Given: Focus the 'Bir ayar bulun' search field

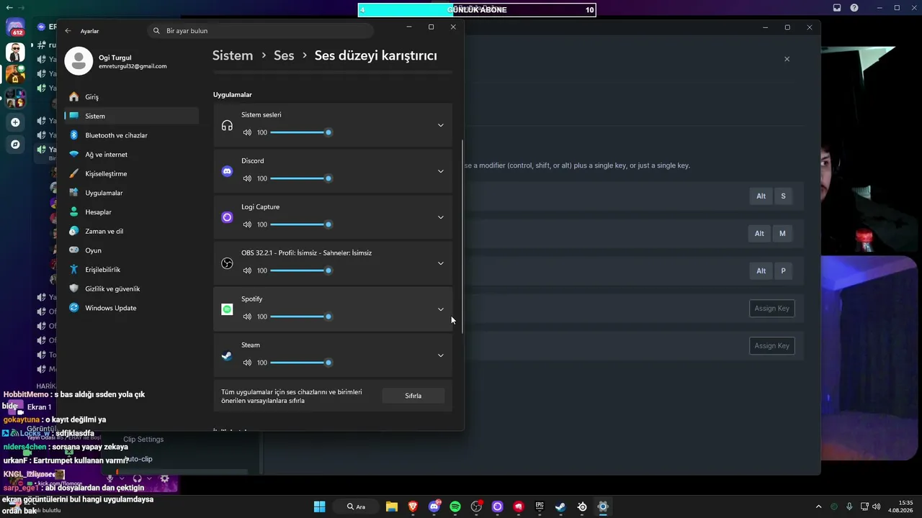Looking at the screenshot, I should [261, 31].
